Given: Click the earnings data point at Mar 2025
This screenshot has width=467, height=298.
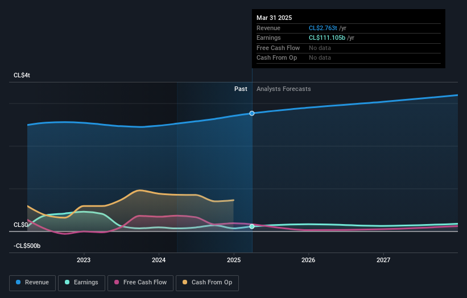Looking at the screenshot, I should click(x=252, y=226).
